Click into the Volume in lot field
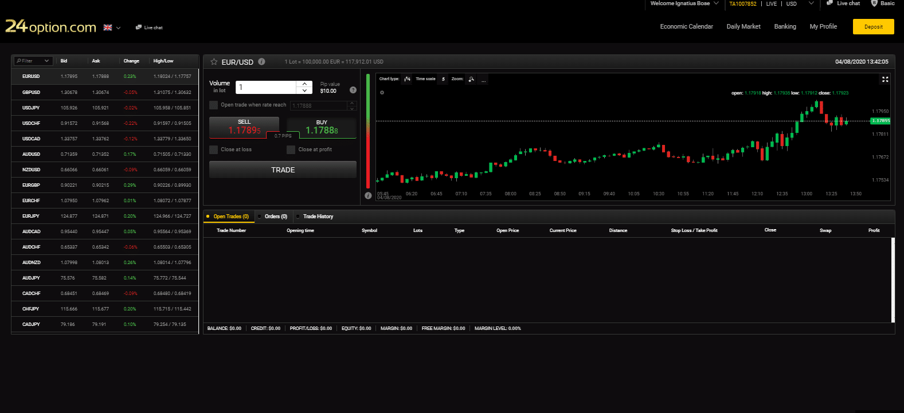Image resolution: width=904 pixels, height=413 pixels. (266, 87)
